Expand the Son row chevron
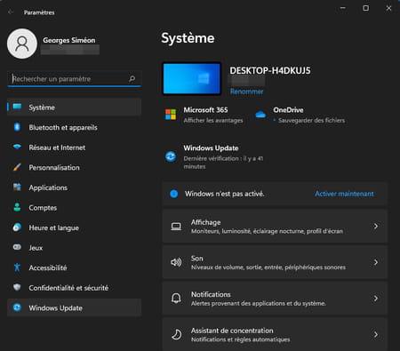Screen dimensions: 400x351 pyautogui.click(x=376, y=262)
